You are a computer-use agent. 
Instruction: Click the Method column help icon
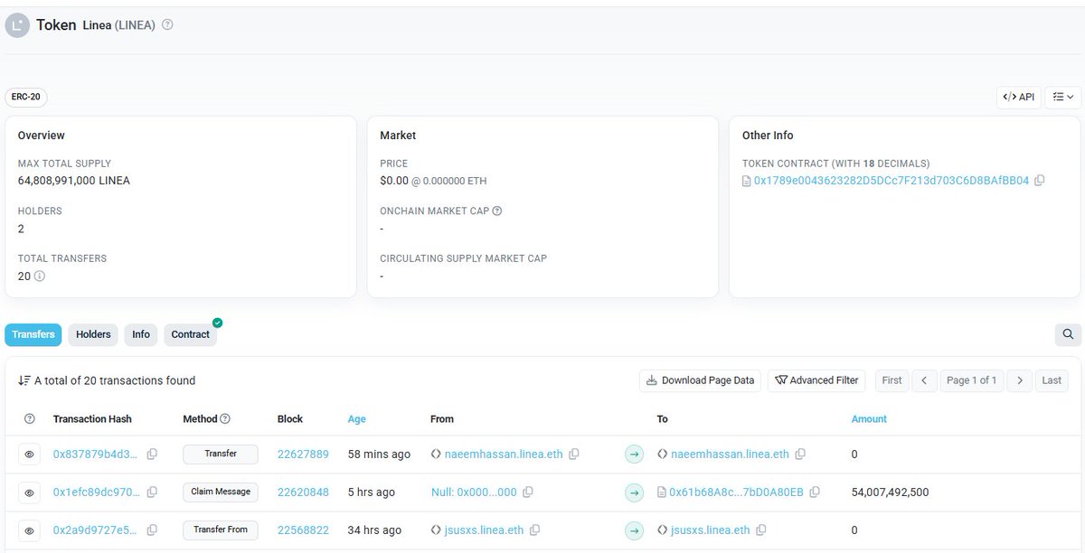pos(225,419)
